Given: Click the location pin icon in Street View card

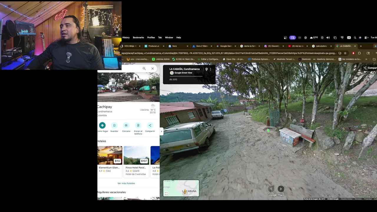Looking at the screenshot, I should (206, 69).
